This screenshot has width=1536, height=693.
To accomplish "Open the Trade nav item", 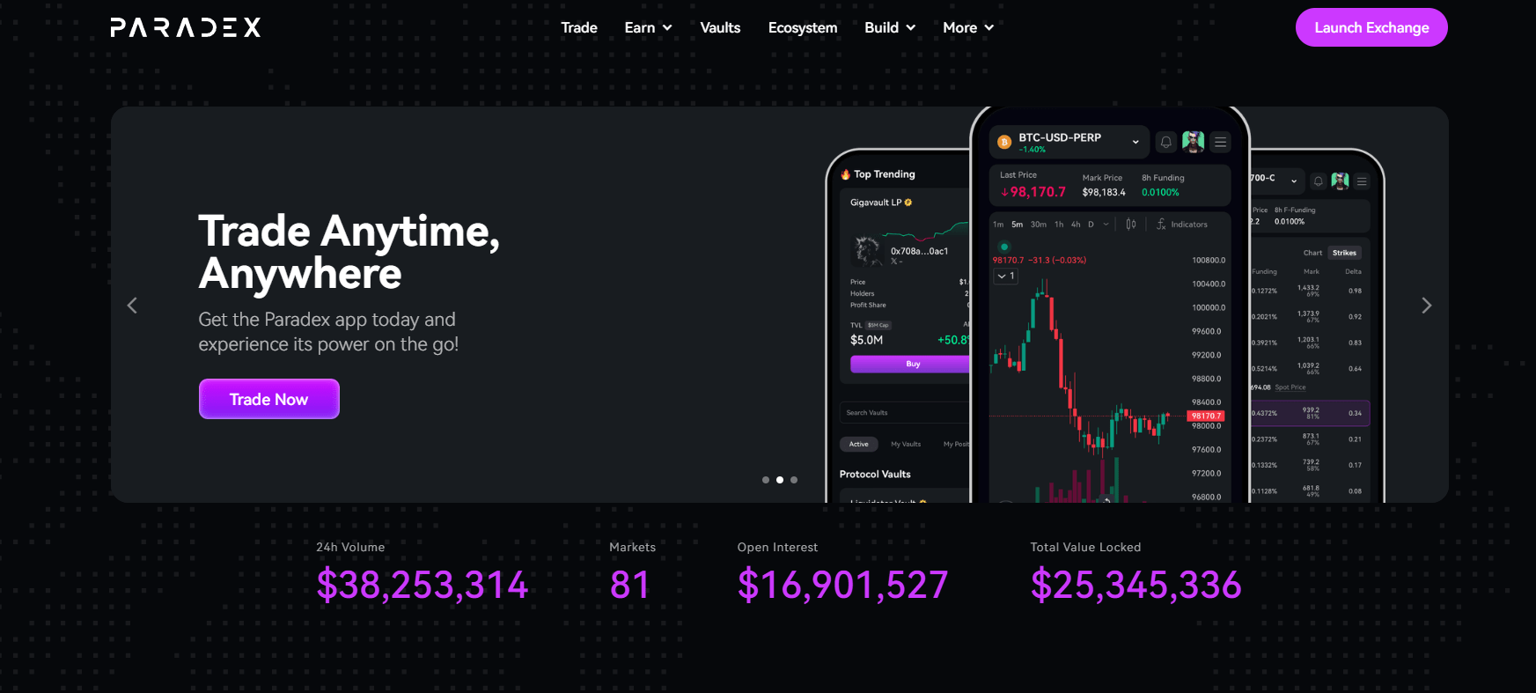I will pyautogui.click(x=579, y=28).
